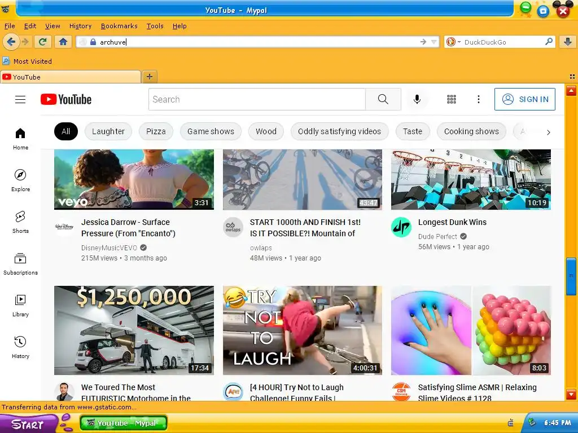Open the START menu button
The width and height of the screenshot is (578, 433).
tap(28, 424)
